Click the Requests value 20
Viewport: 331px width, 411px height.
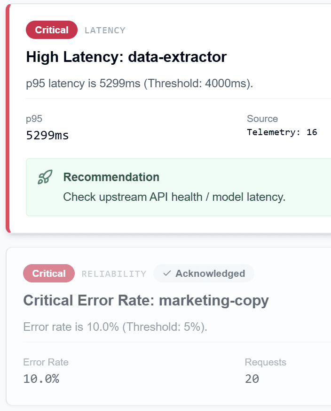pos(252,379)
